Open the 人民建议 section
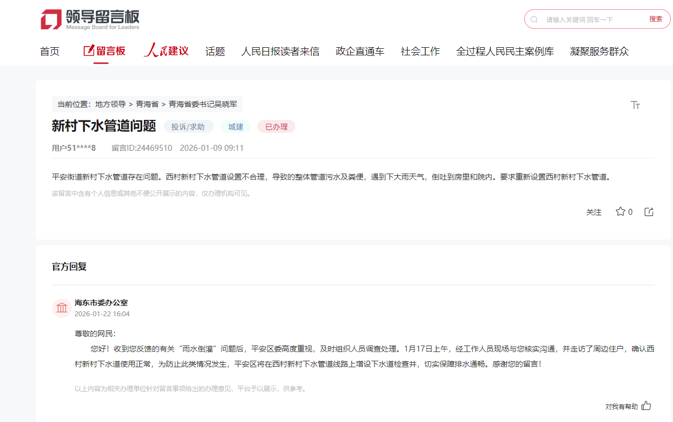The width and height of the screenshot is (673, 422). [x=166, y=51]
